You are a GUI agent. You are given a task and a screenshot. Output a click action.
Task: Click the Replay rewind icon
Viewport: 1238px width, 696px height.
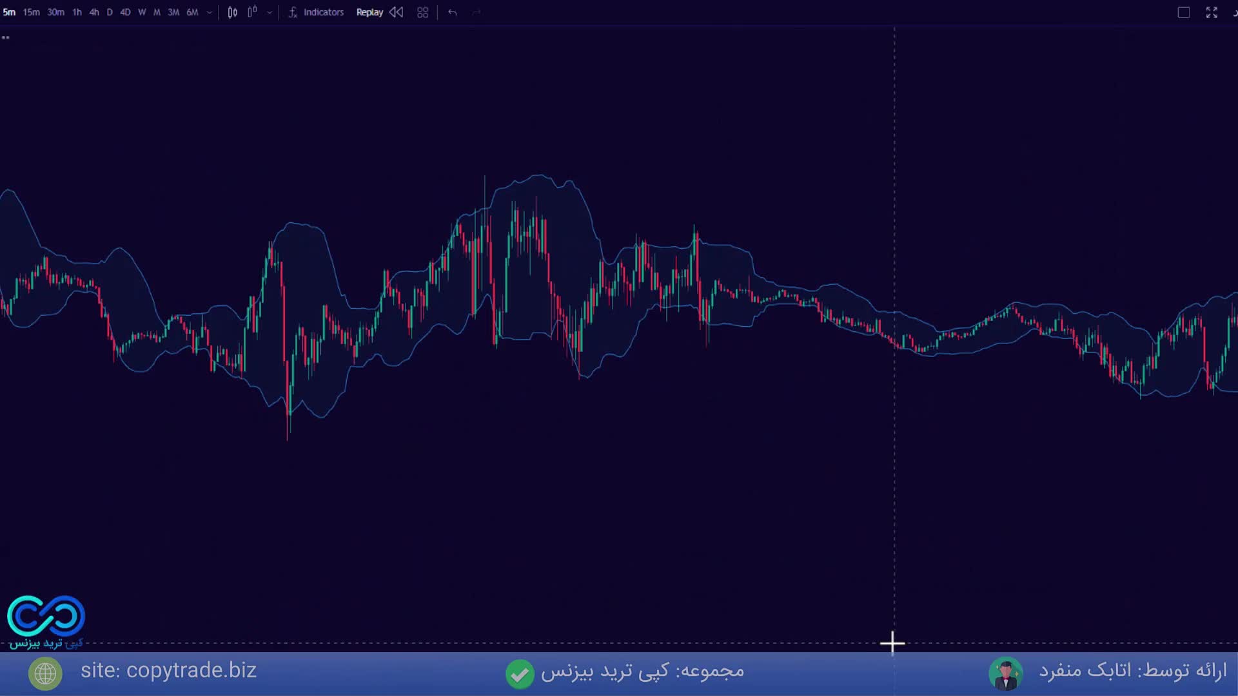pos(397,12)
